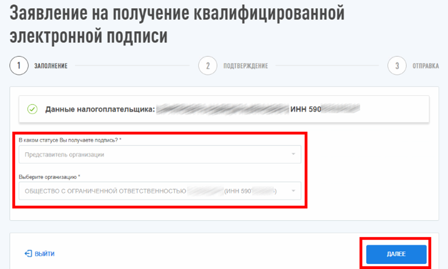Click the green checkmark icon by taxpayer data
The height and width of the screenshot is (269, 448).
click(32, 109)
